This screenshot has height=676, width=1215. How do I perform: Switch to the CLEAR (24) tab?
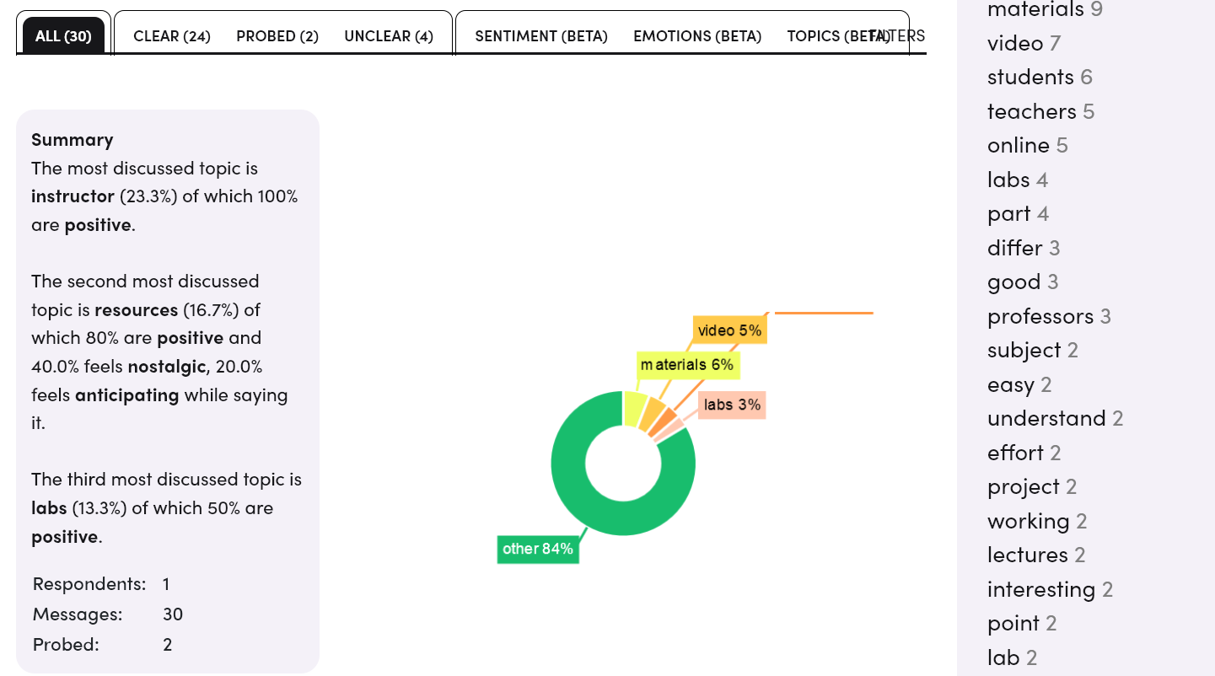pyautogui.click(x=172, y=36)
